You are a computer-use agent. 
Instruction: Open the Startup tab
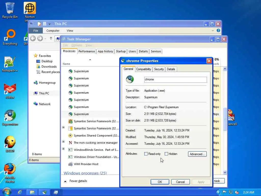click(x=121, y=51)
